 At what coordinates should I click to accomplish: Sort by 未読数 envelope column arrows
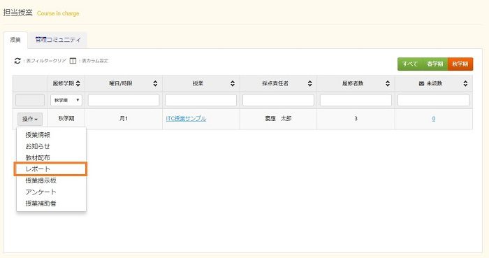(x=465, y=83)
